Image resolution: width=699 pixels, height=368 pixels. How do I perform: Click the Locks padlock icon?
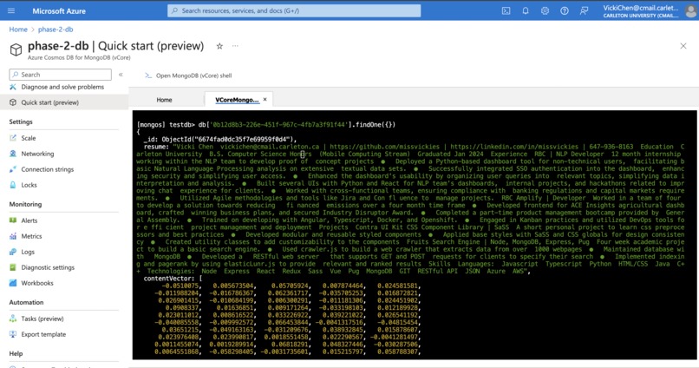tap(13, 185)
